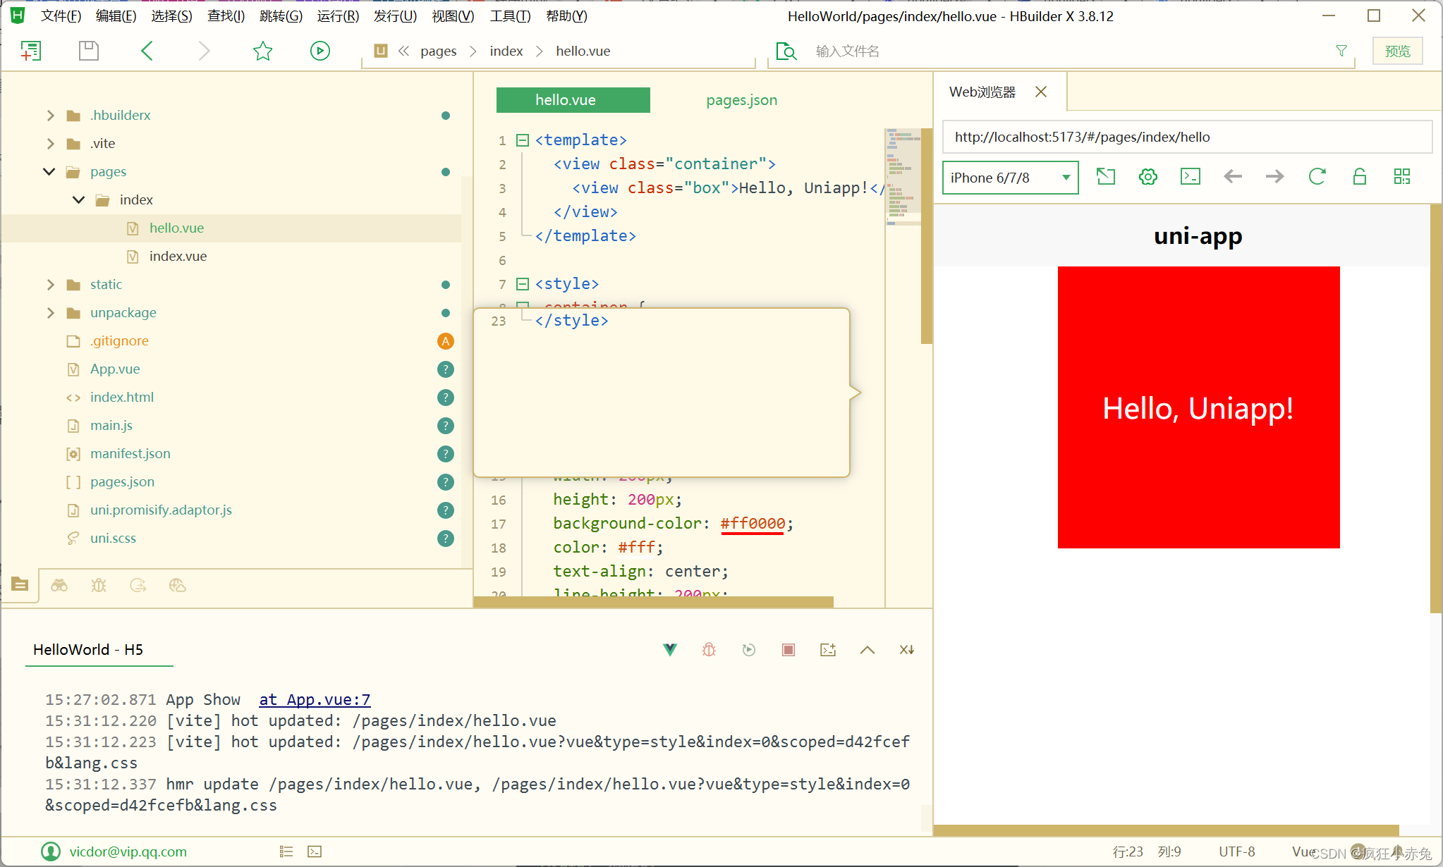Click the pages breadcrumb segment
1443x867 pixels.
[x=438, y=51]
